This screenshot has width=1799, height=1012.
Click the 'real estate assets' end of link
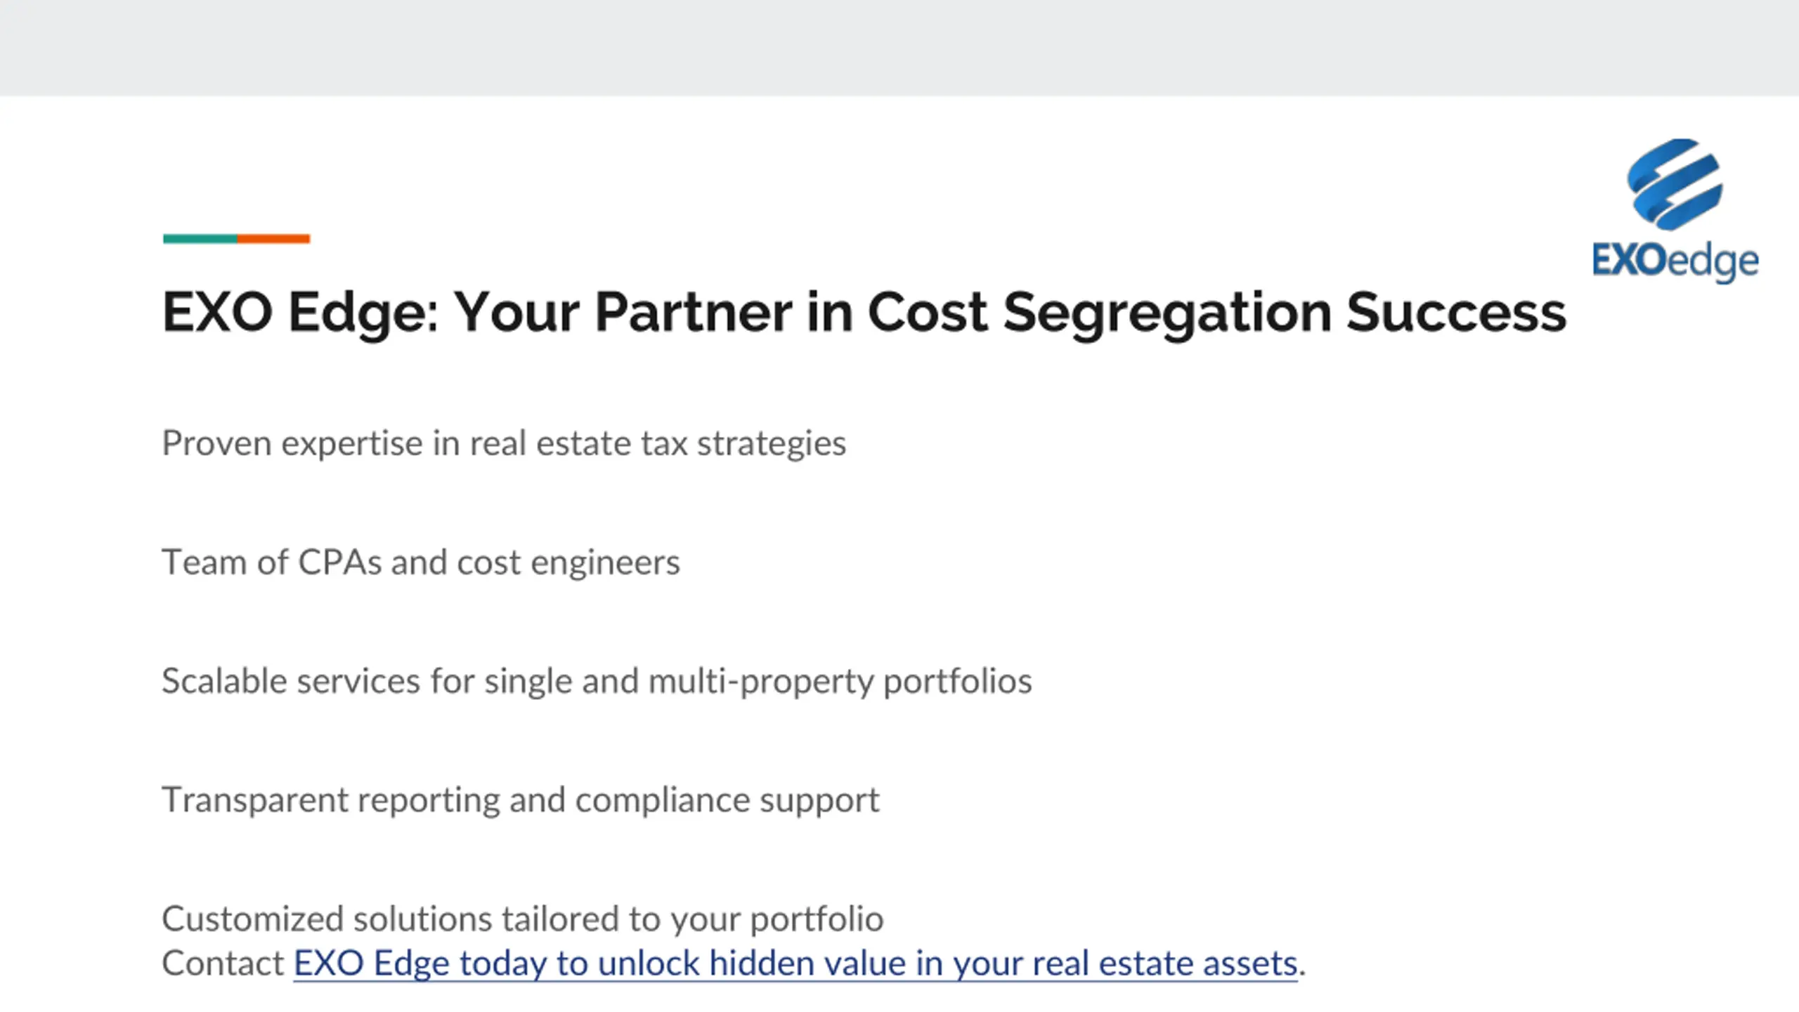pos(1195,963)
